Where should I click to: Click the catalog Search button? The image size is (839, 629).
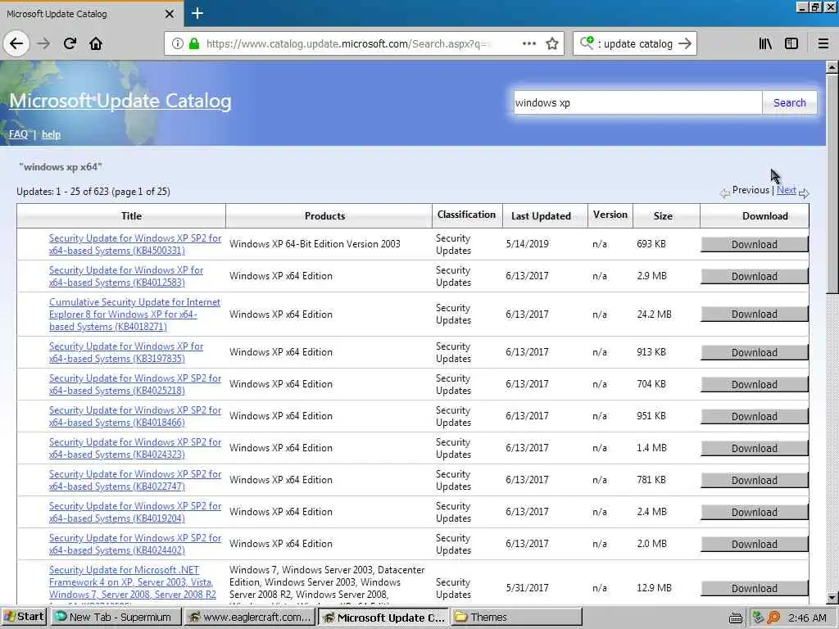tap(789, 102)
